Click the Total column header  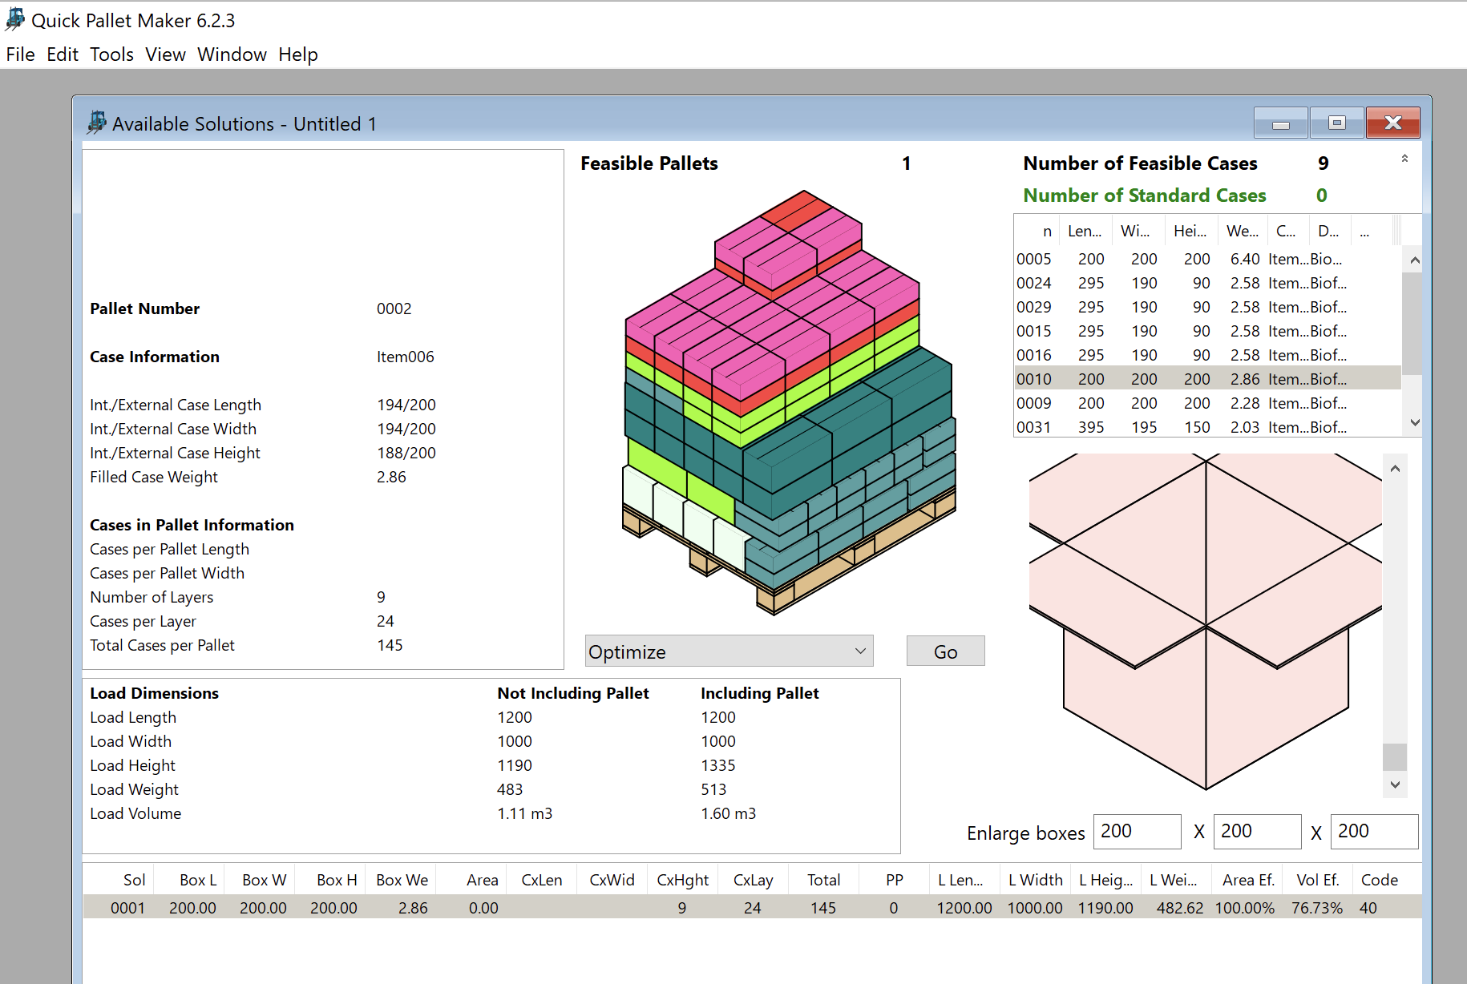coord(824,880)
